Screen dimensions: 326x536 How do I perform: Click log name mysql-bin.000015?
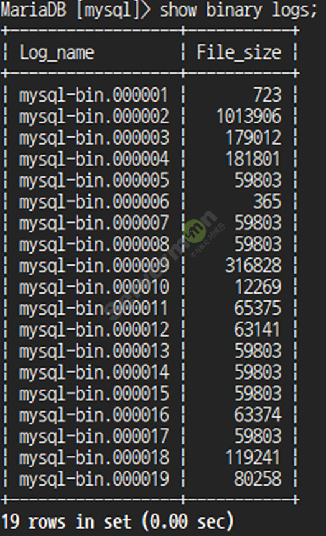tap(93, 394)
